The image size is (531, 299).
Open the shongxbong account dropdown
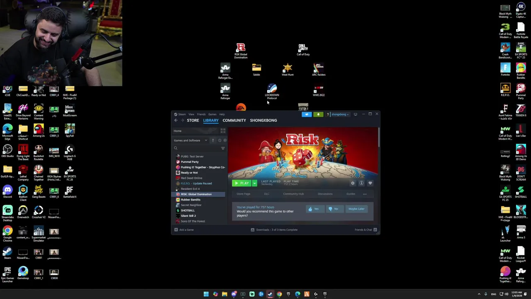(x=339, y=114)
